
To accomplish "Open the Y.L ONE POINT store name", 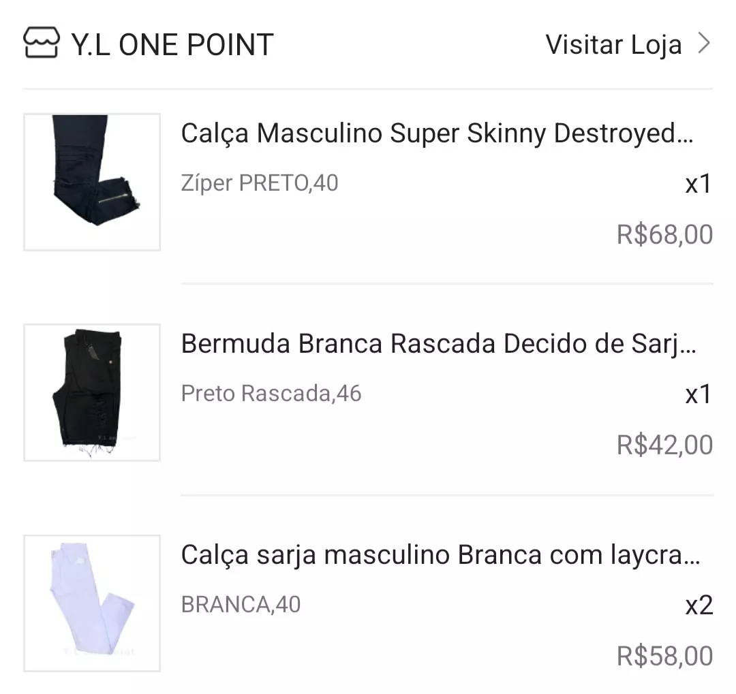I will coord(172,45).
